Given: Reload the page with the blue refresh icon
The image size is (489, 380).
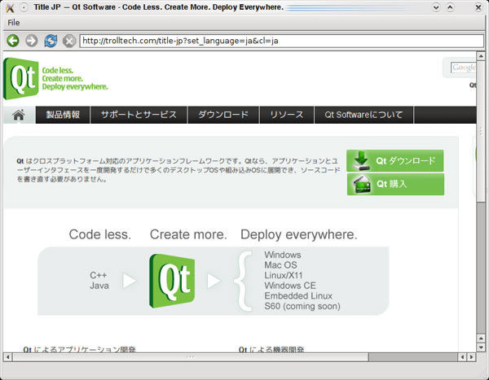Looking at the screenshot, I should pos(51,41).
